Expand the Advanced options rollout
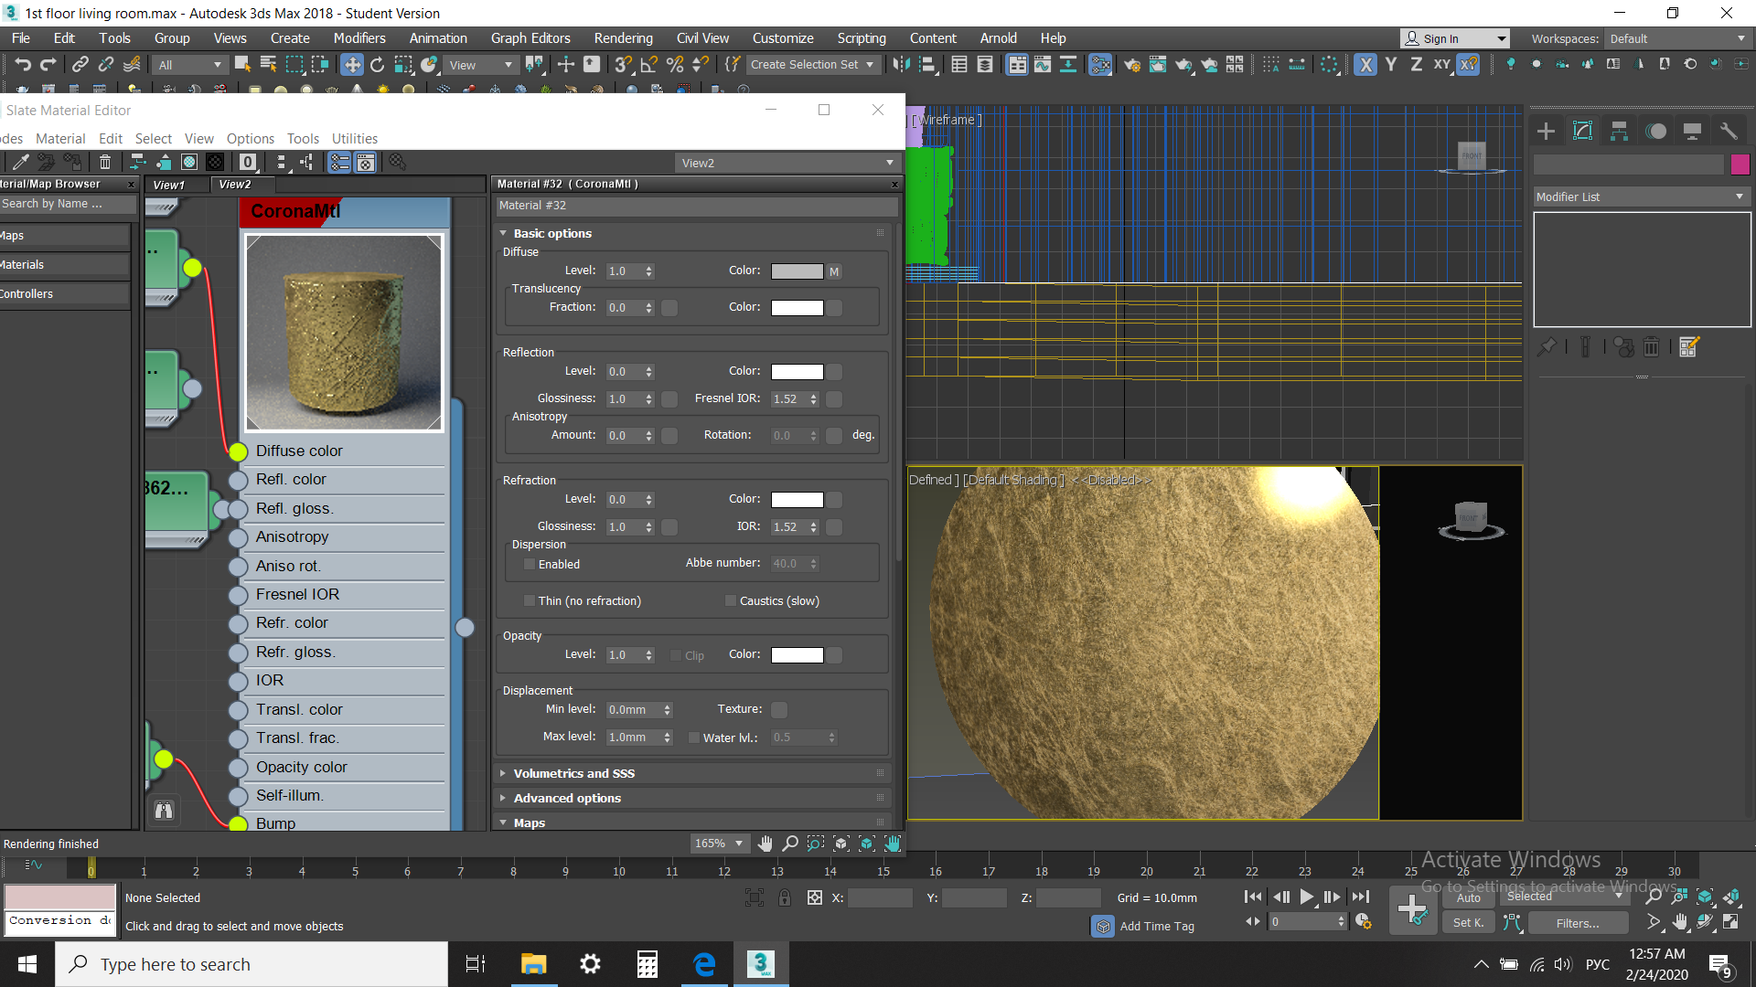 (x=691, y=798)
